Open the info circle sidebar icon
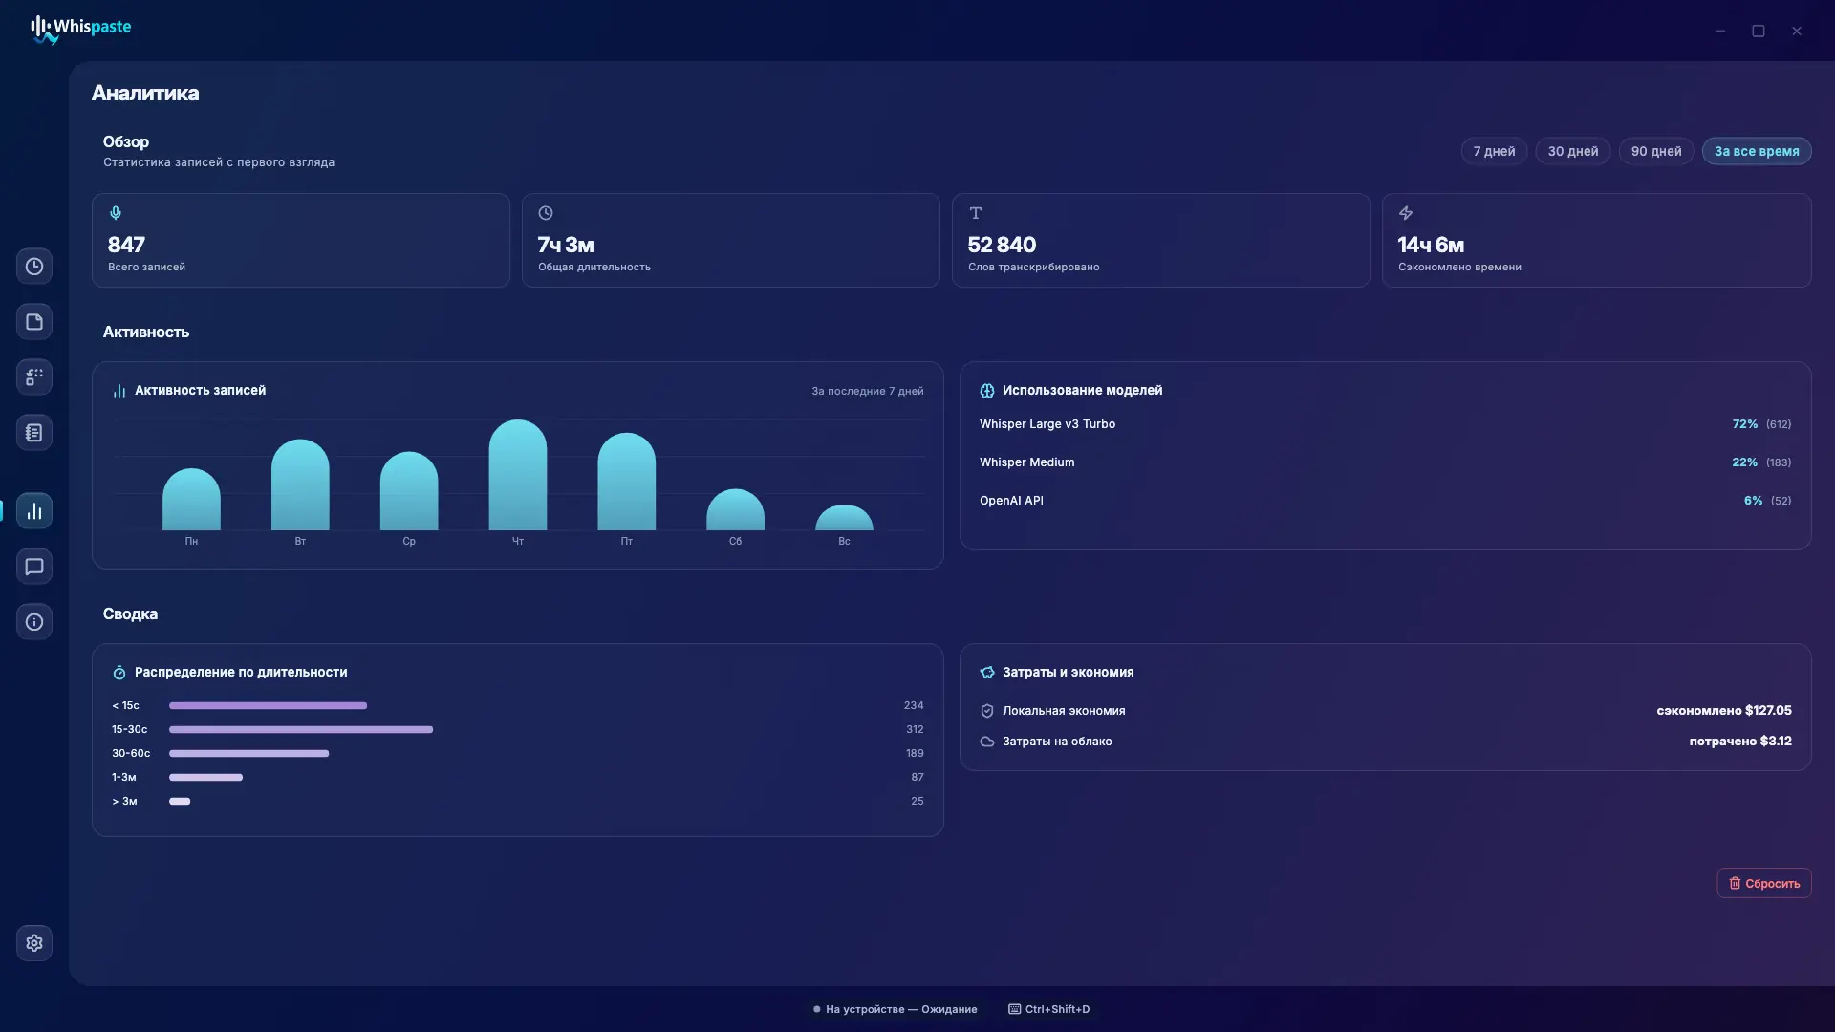Image resolution: width=1835 pixels, height=1032 pixels. pyautogui.click(x=34, y=622)
